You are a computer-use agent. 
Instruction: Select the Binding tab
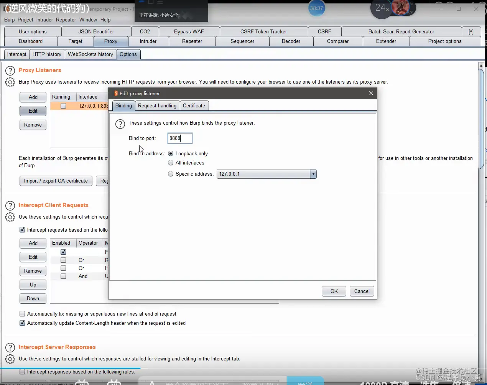[x=123, y=105]
